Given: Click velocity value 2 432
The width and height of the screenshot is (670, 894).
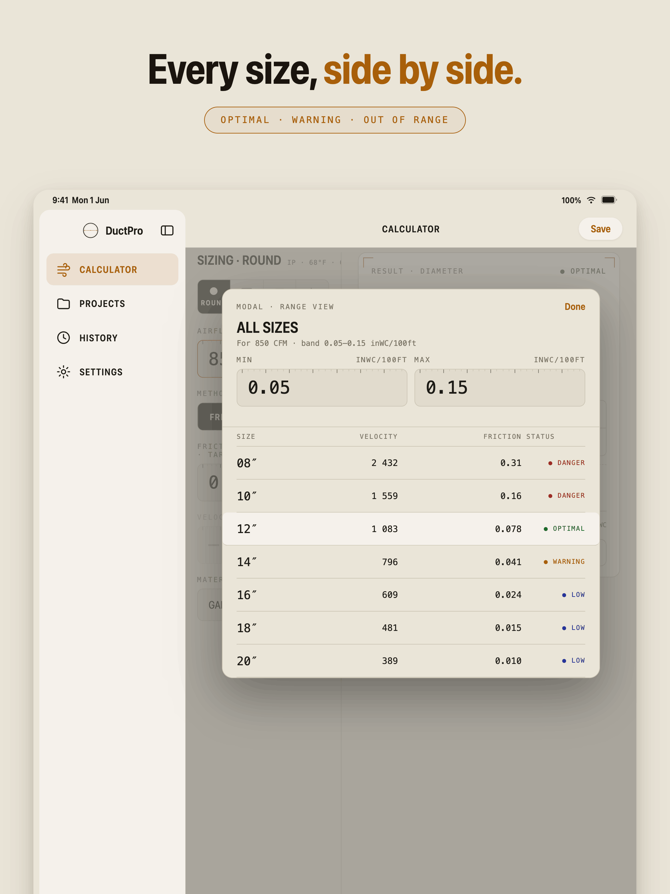Looking at the screenshot, I should 384,463.
